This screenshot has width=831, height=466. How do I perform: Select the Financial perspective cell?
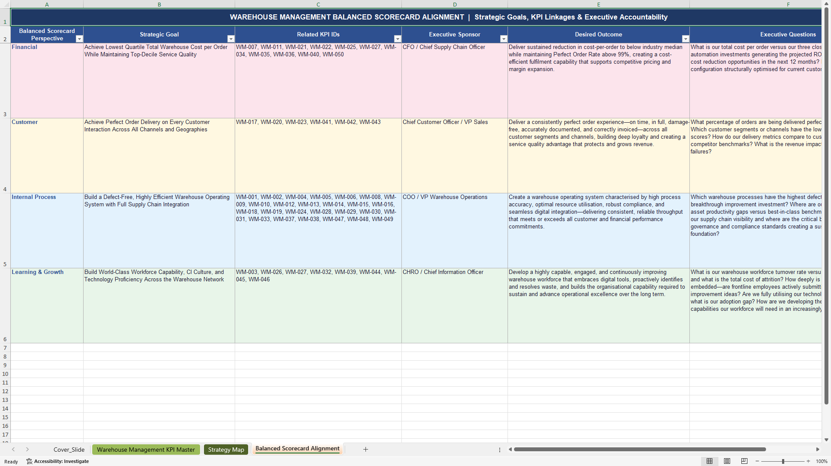pyautogui.click(x=47, y=81)
